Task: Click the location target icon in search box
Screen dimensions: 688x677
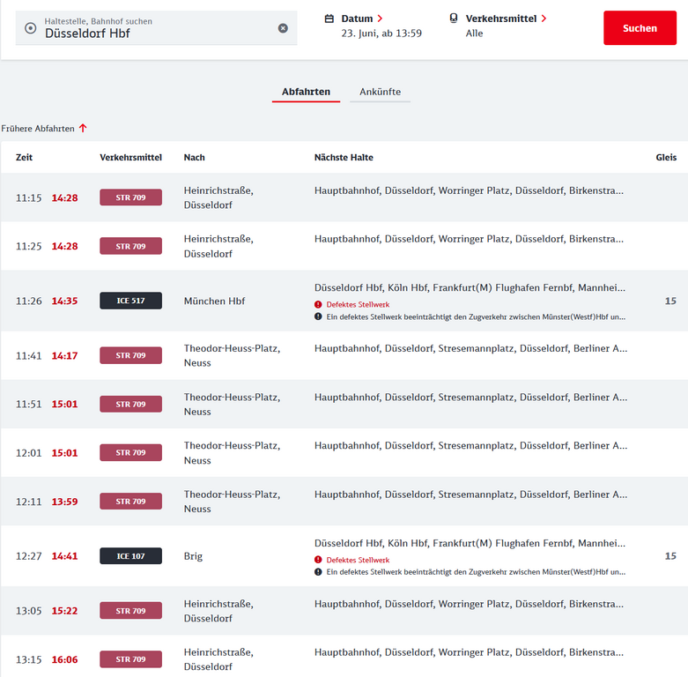Action: (x=30, y=28)
